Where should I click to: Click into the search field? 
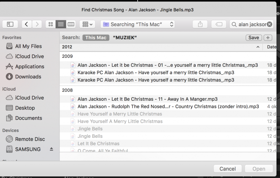250,24
